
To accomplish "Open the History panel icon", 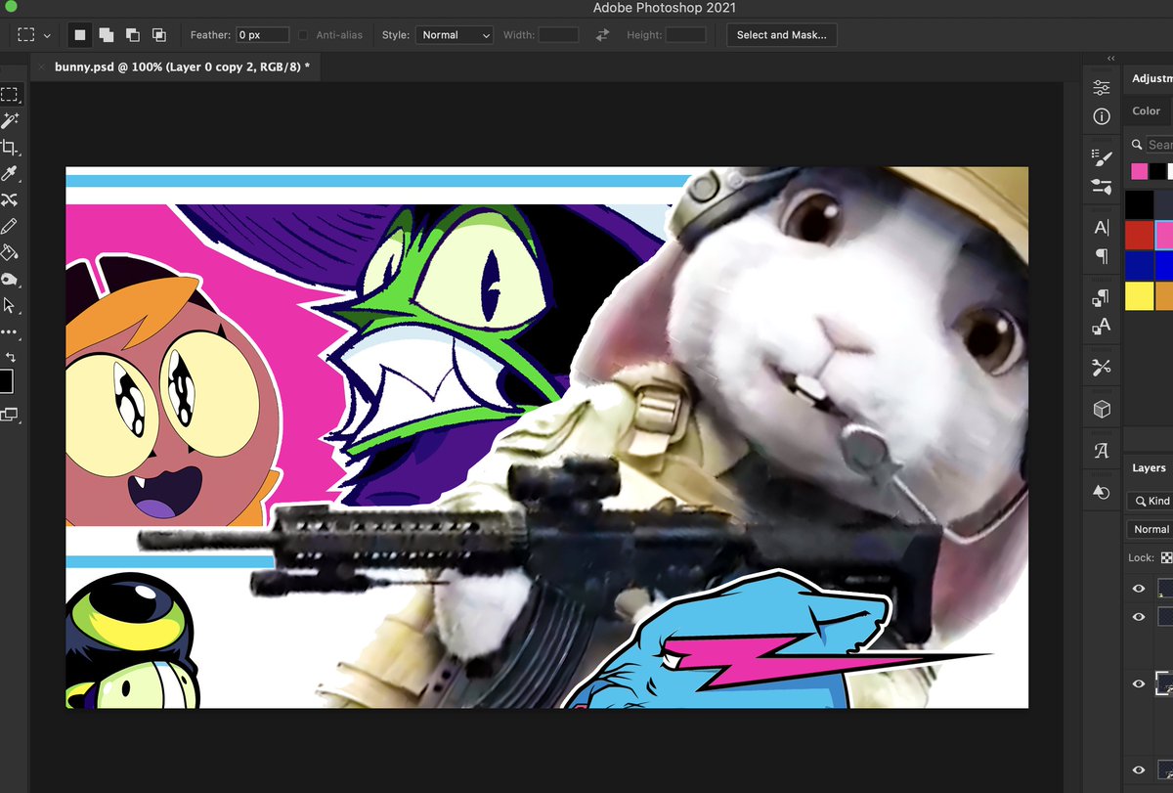I will (1102, 492).
